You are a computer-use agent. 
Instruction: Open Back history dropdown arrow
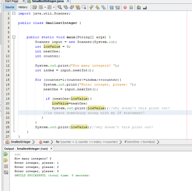[x=45, y=7]
